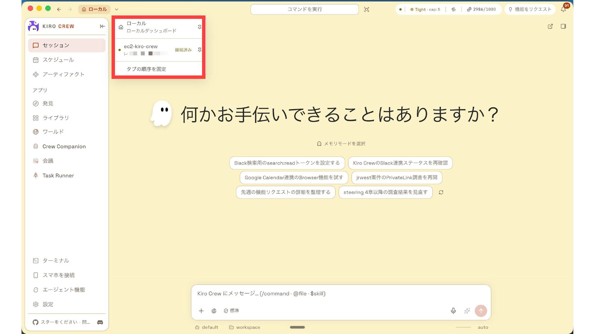Viewport: 595px width, 334px height.
Task: Click the plus attachment icon
Action: 201,311
